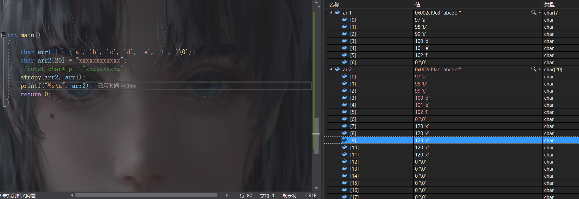579x199 pixels.
Task: Click cube icon of arr1 element [6]
Action: point(344,62)
